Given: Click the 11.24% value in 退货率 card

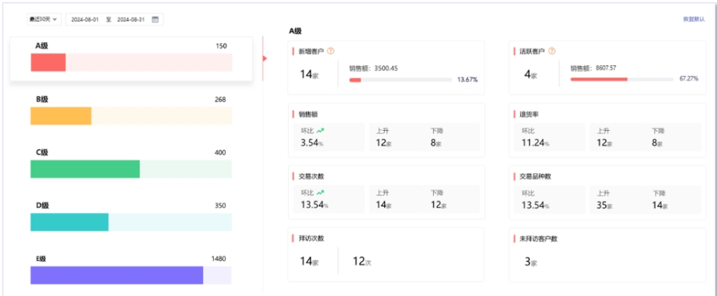Looking at the screenshot, I should click(535, 143).
